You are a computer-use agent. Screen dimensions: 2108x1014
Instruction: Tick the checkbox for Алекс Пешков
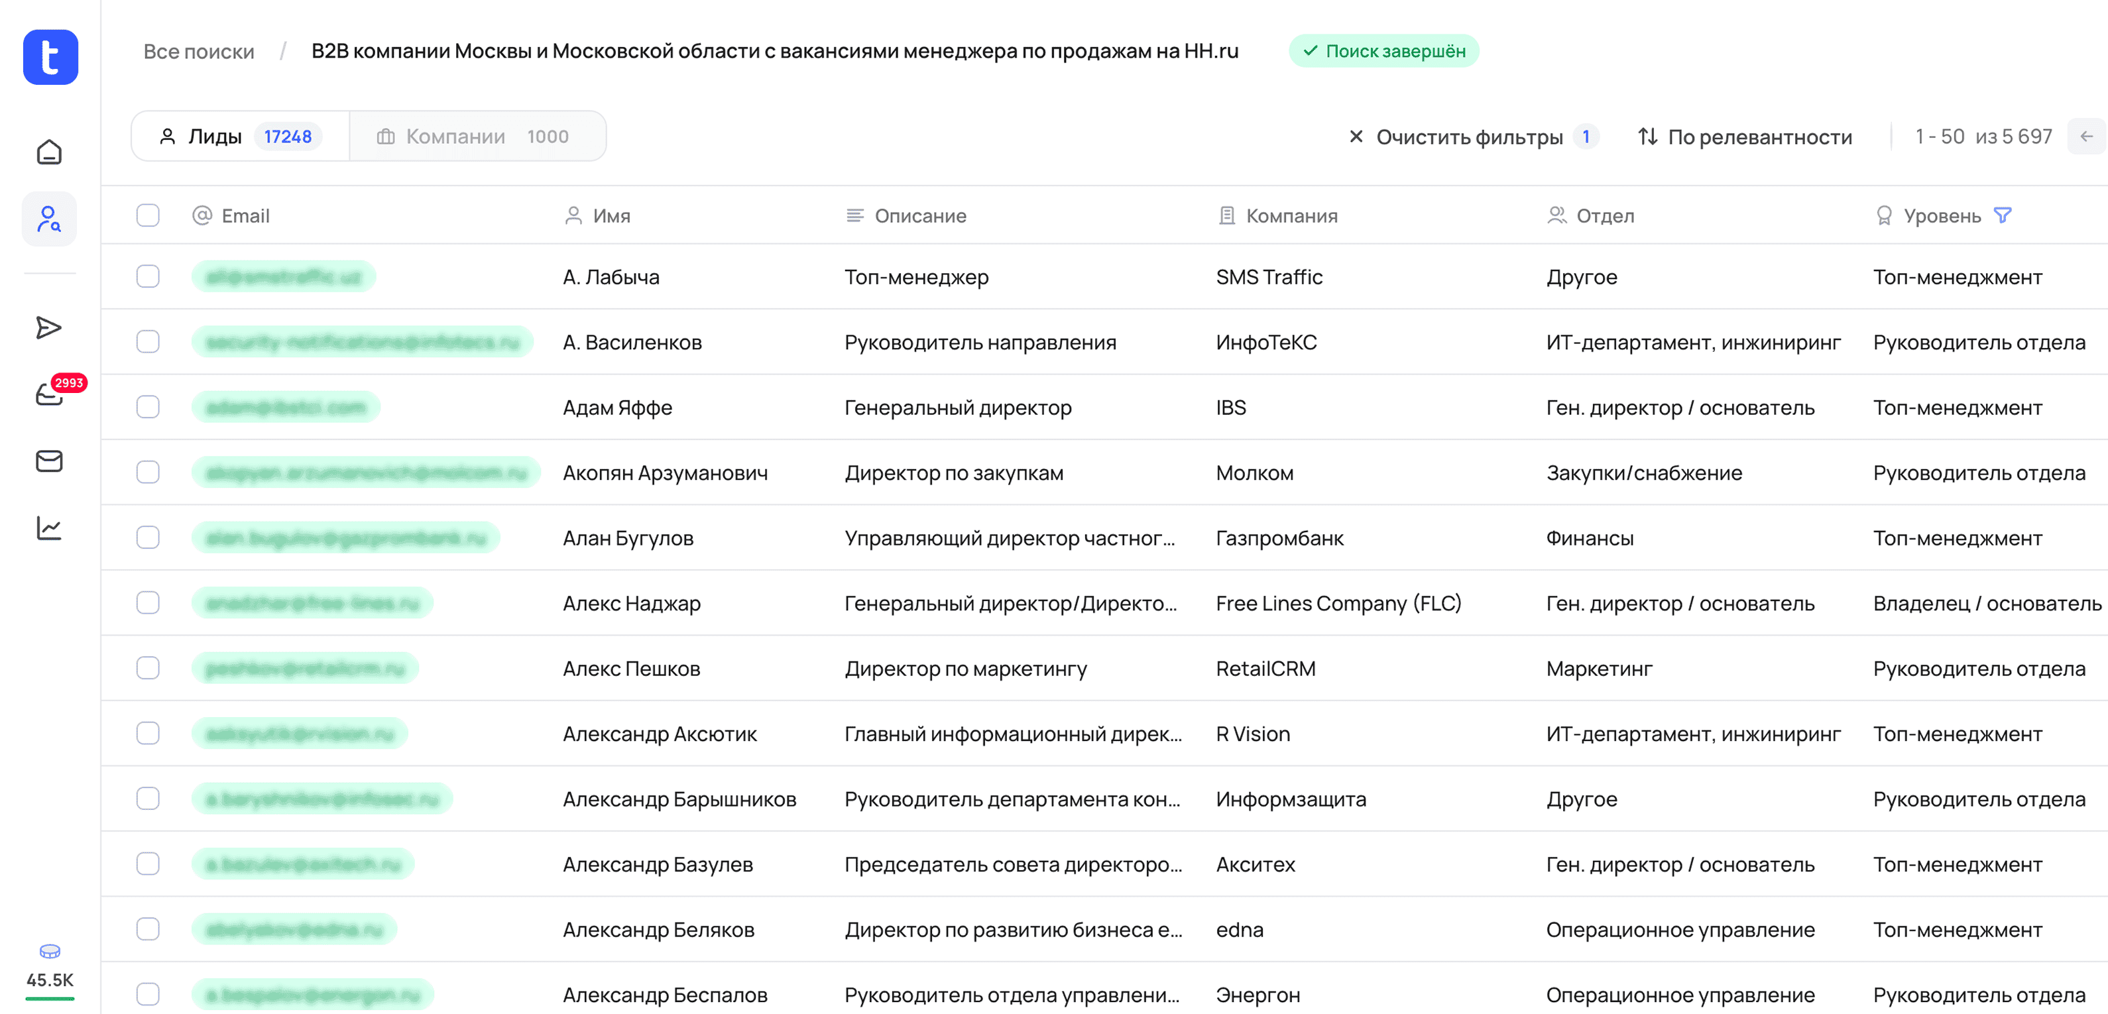click(x=148, y=668)
